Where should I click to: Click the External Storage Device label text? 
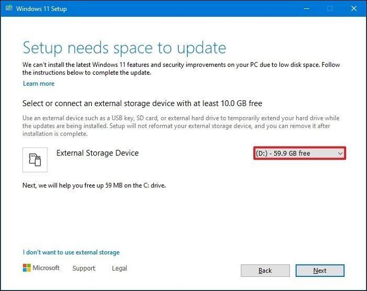pos(98,153)
